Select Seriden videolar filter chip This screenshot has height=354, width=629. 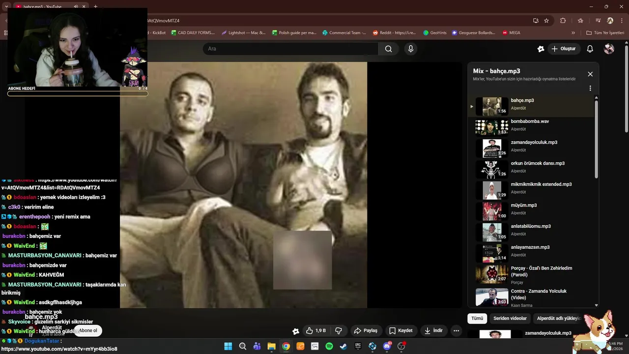510,318
